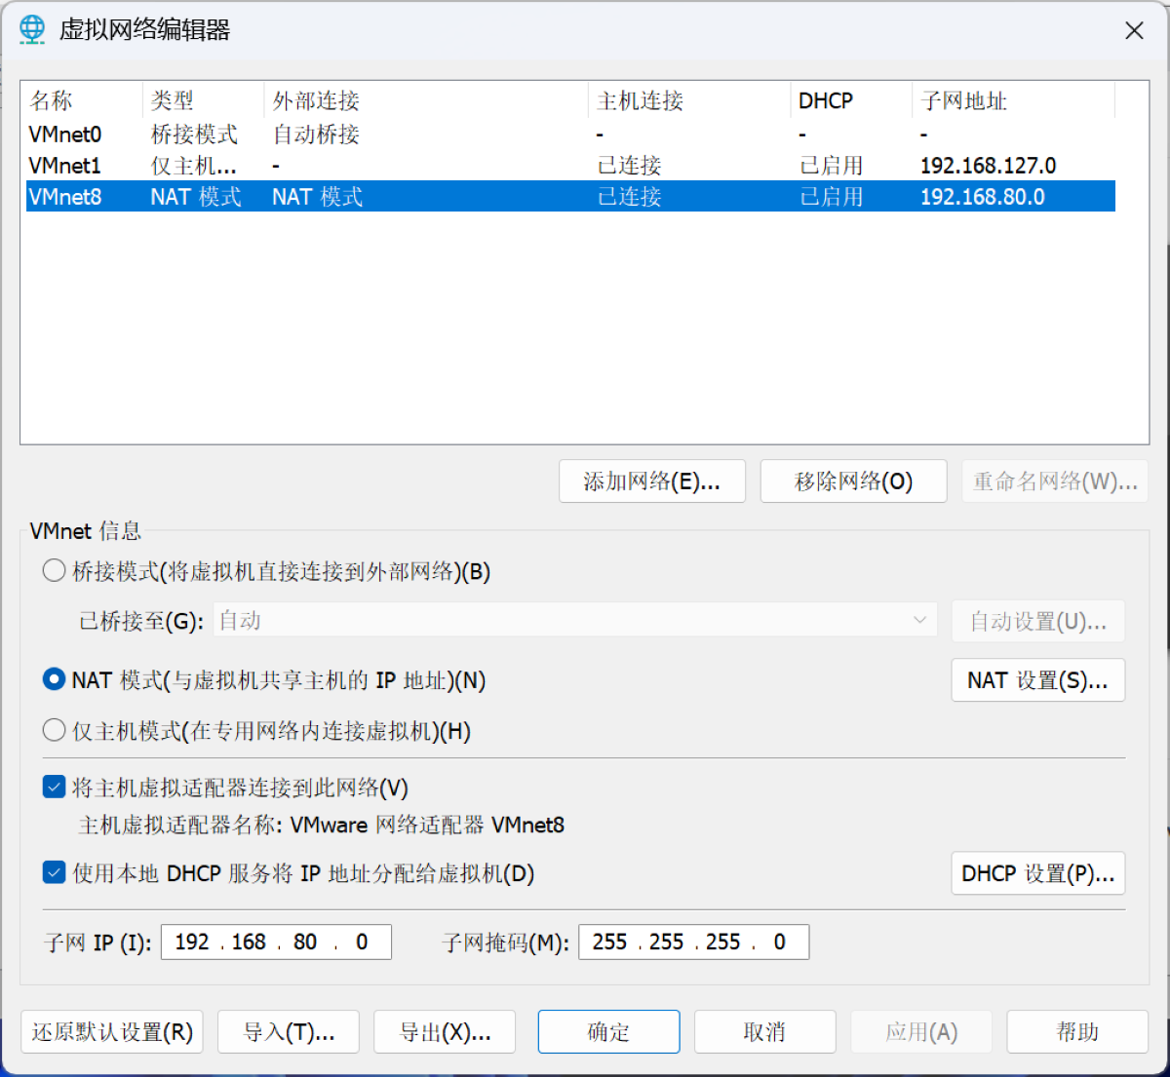Click 子网掩码 last octet 0
Screen dimensions: 1170x1077
tap(779, 942)
